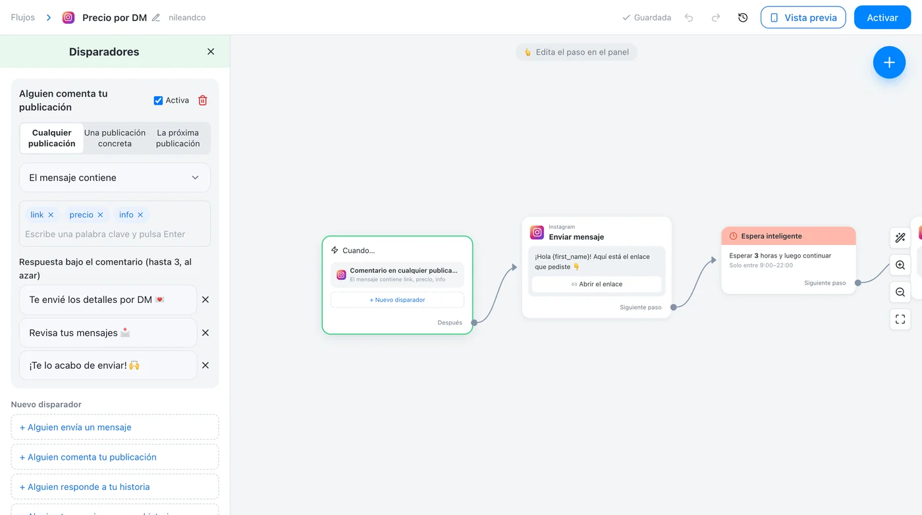Click 'Comentario en cualquier publica...' trigger row

click(x=397, y=275)
